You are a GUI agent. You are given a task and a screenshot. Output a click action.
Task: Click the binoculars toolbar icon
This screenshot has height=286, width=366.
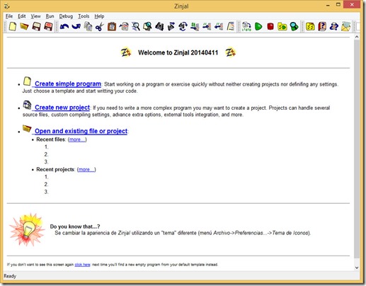coord(159,26)
